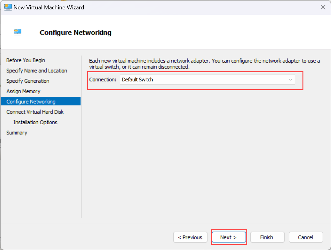Click the Previous button
Viewport: 331px width, 250px height.
tap(190, 237)
